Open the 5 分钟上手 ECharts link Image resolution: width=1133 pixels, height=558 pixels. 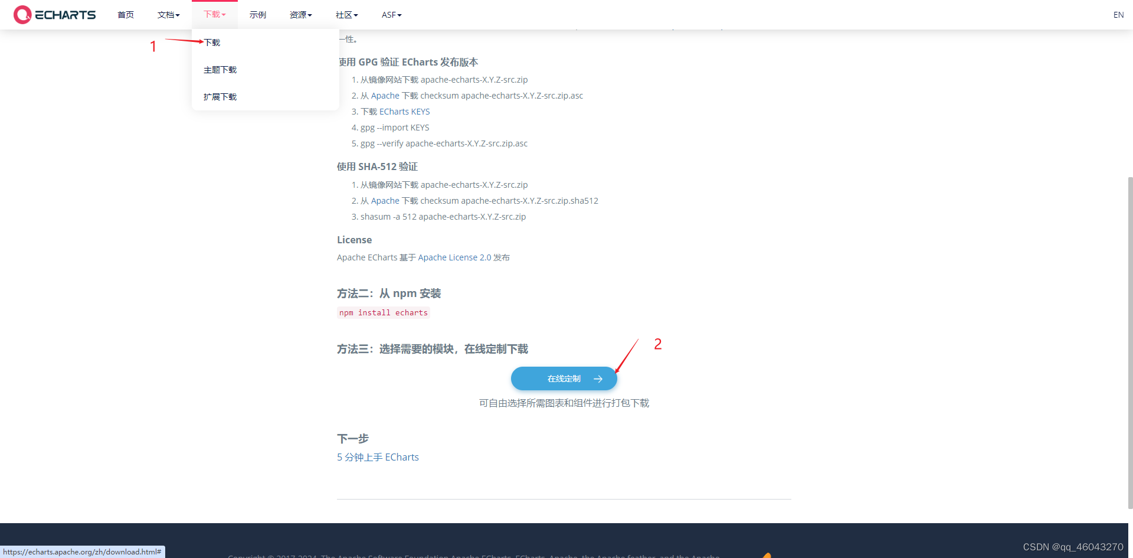pos(378,457)
